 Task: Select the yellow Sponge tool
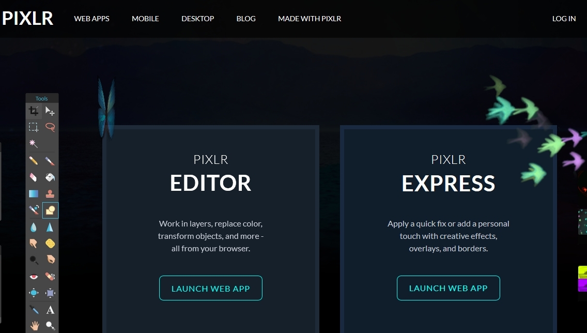tap(50, 244)
